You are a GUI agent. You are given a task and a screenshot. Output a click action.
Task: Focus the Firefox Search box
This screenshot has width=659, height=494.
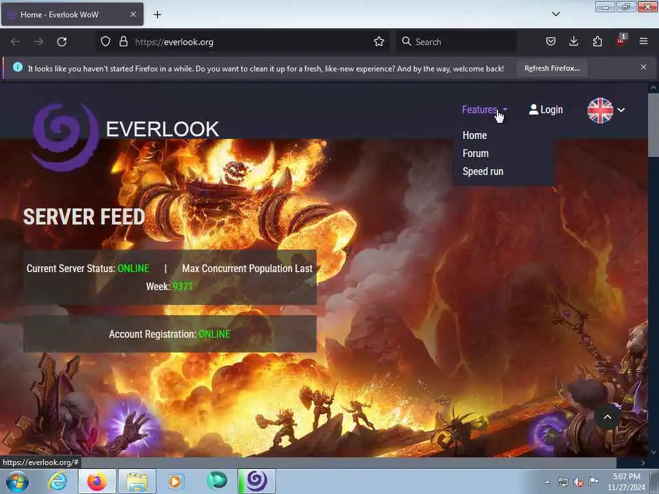pos(456,42)
